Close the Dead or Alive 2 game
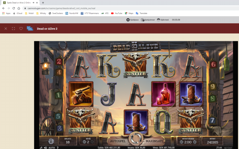This screenshot has height=149, width=239. click(x=6, y=29)
